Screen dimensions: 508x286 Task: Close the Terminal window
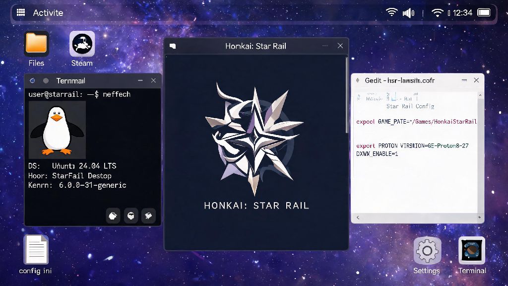[x=153, y=80]
